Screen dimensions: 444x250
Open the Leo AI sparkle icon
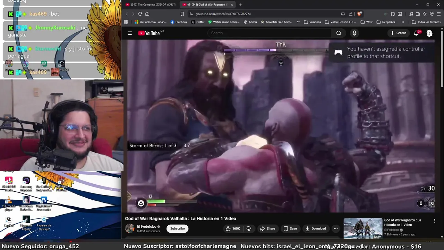click(x=425, y=14)
